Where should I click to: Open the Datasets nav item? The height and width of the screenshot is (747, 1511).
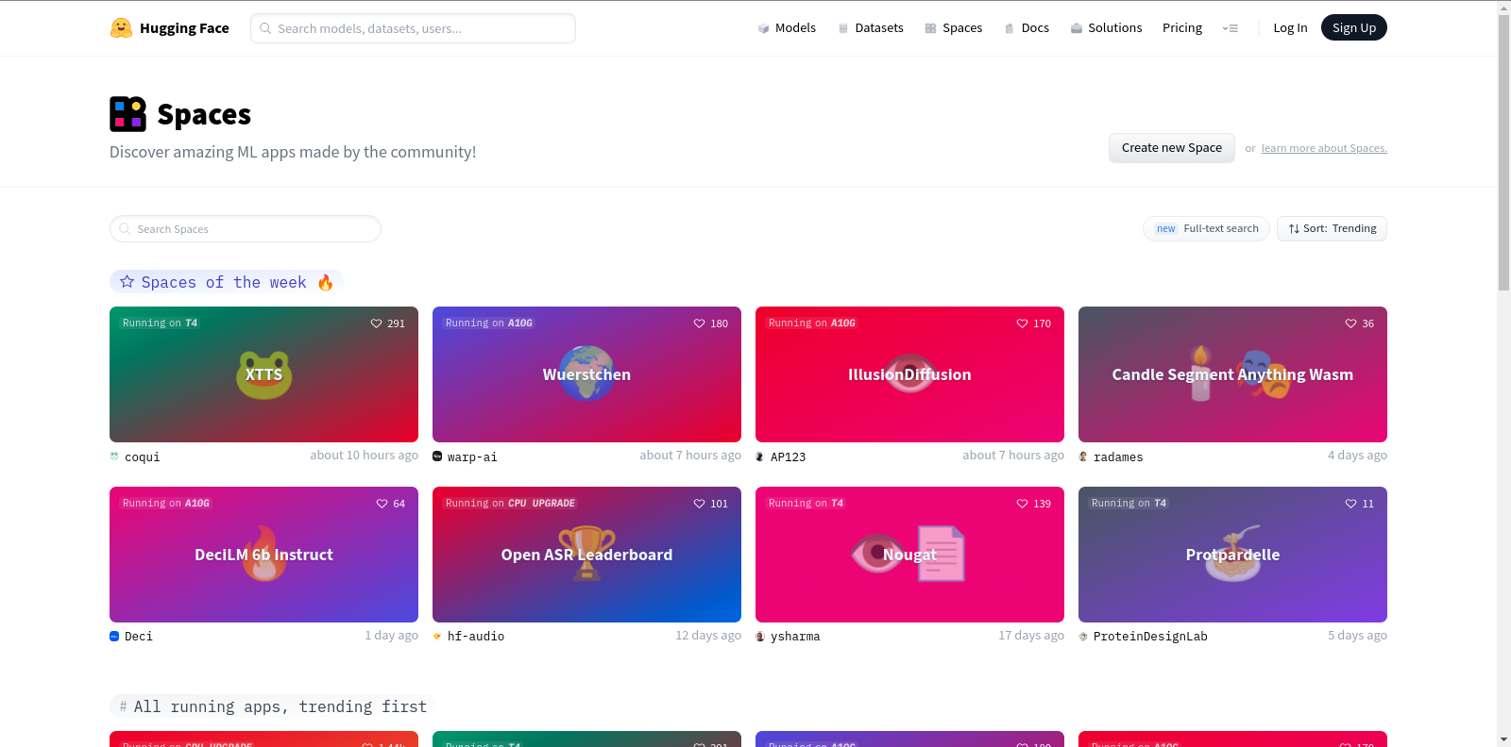coord(871,28)
